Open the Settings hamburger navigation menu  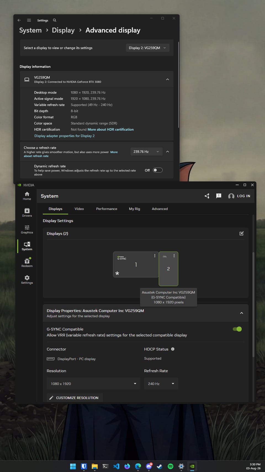pos(29,20)
